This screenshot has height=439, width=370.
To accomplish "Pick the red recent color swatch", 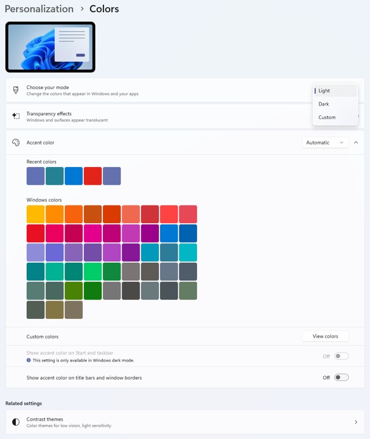I will [92, 176].
